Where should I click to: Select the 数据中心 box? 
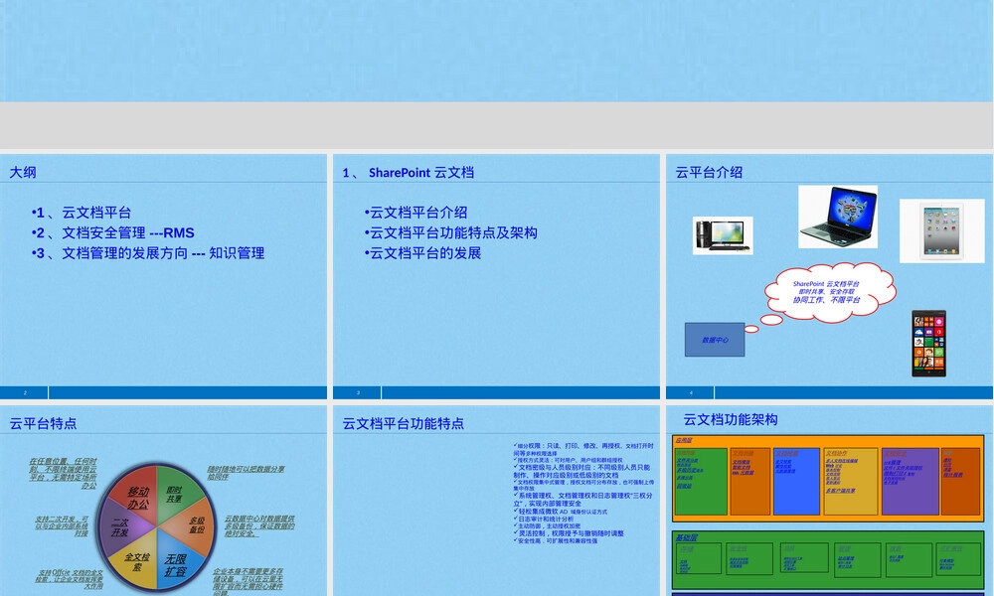[715, 340]
